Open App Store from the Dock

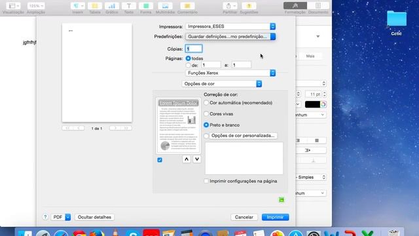(x=295, y=233)
